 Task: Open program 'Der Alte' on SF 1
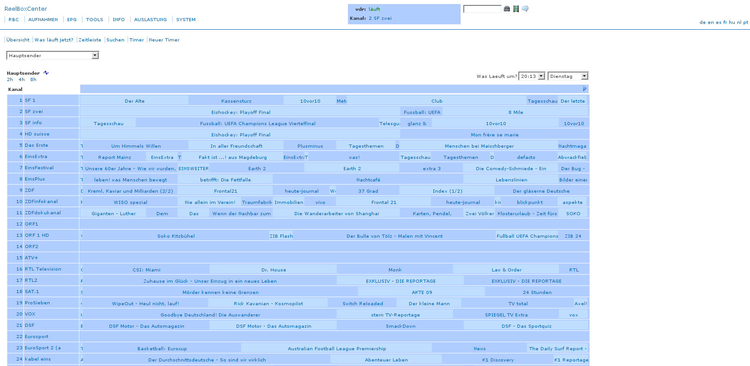(135, 101)
